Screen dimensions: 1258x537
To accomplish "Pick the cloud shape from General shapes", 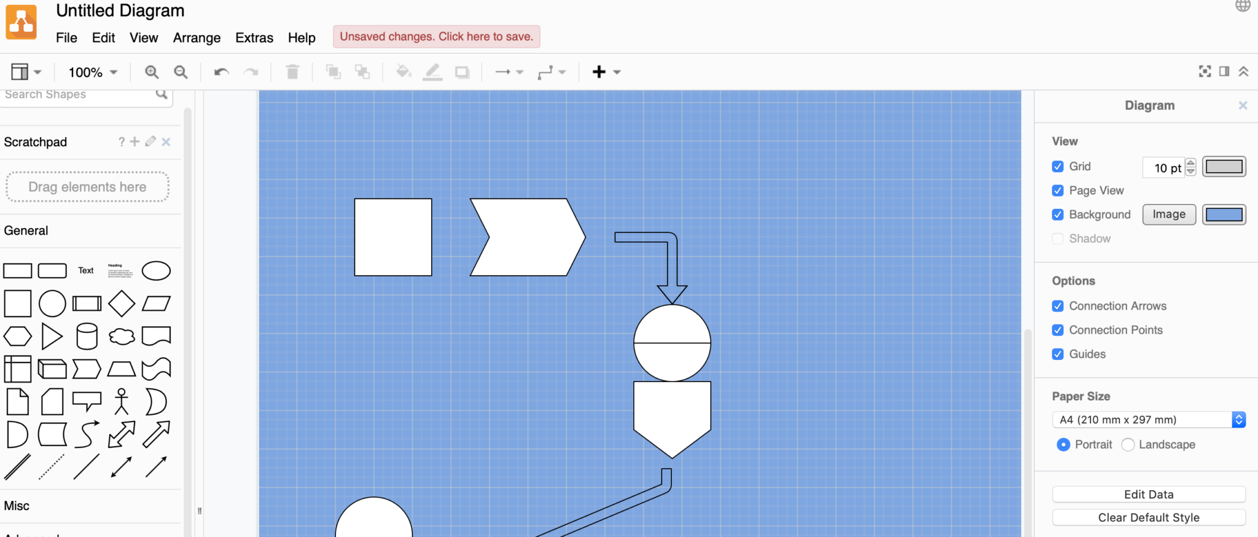I will 122,337.
